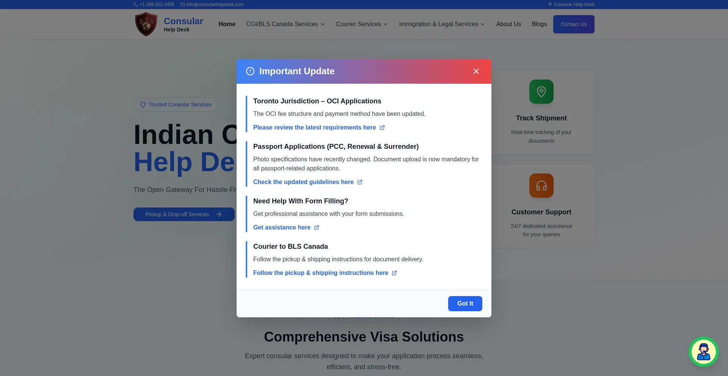Click the 'Passport Applications (PCC, Renewal & Surrender)' heading
Screen dimensions: 728x376
[336, 147]
